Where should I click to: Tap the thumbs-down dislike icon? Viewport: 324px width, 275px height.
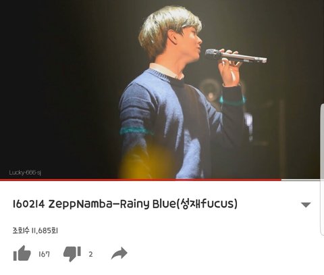72,254
